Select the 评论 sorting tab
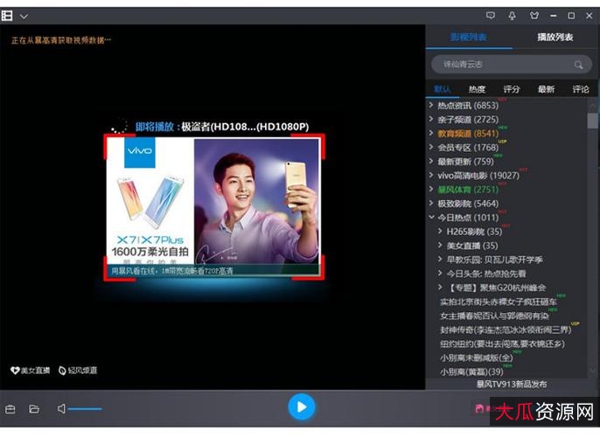Screen dimensions: 600x437 pyautogui.click(x=580, y=89)
